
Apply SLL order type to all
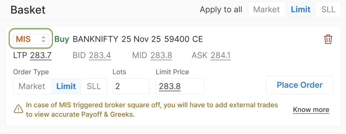(x=328, y=10)
